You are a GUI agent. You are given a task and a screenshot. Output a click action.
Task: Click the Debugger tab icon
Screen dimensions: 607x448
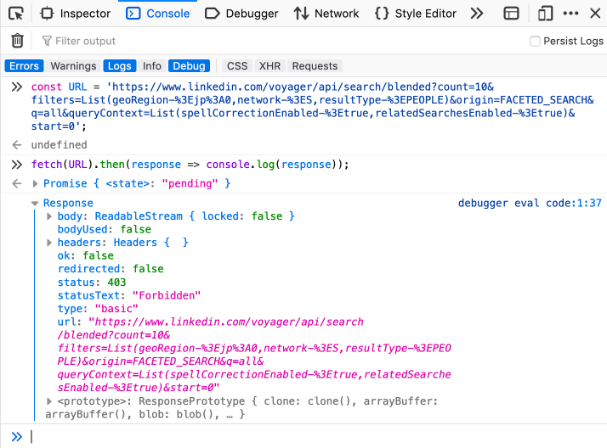(x=213, y=14)
